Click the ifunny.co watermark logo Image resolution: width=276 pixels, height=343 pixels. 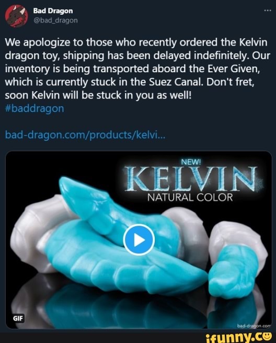(239, 336)
